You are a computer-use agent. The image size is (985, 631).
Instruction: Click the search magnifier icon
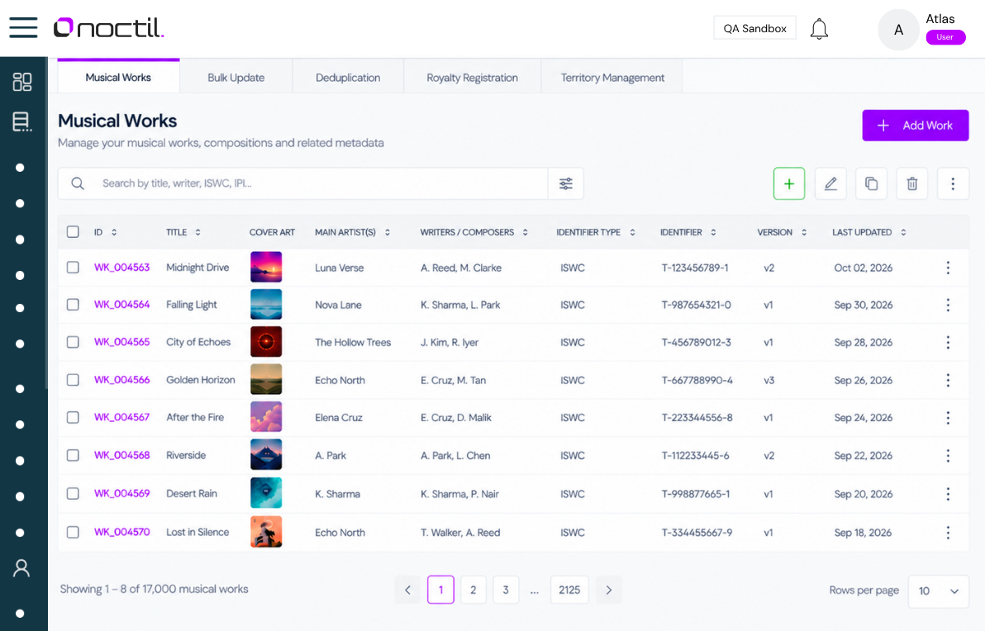(78, 183)
